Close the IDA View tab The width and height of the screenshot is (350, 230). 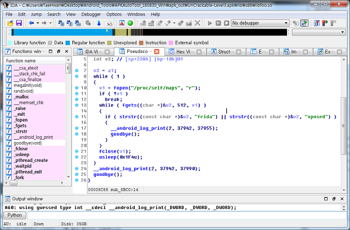pyautogui.click(x=107, y=52)
